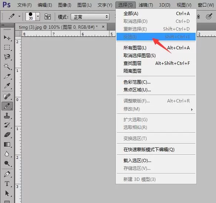Select the Rectangular Marquee tool
This screenshot has width=216, height=203.
[7, 48]
